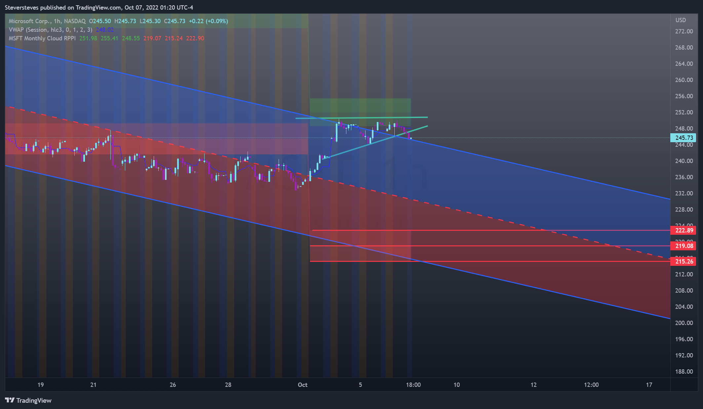
Task: Click the 200.00 price axis value
Action: click(x=684, y=323)
